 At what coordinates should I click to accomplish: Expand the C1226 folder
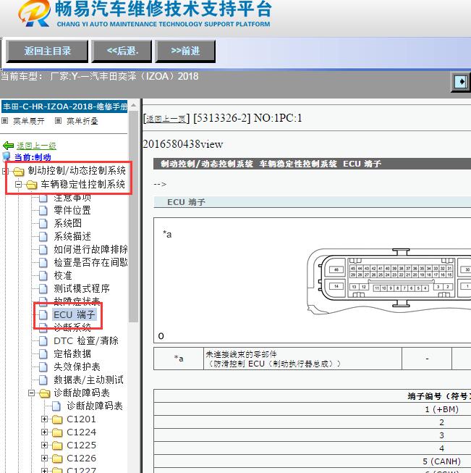pyautogui.click(x=44, y=458)
